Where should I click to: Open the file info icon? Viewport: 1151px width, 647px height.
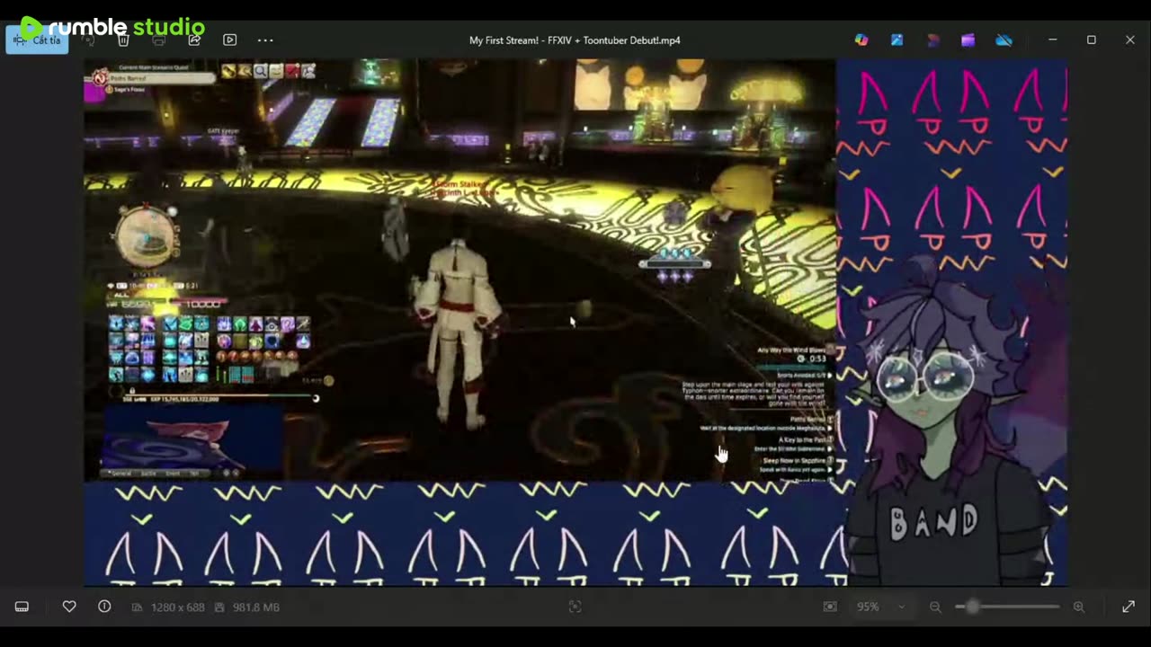coord(104,607)
